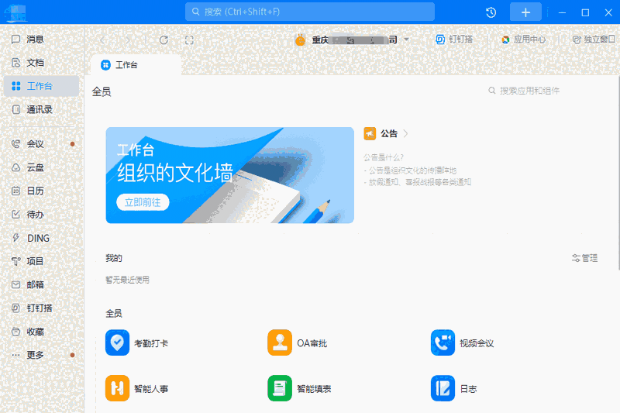Open workbench in 独立窗口
The height and width of the screenshot is (413, 620).
click(594, 40)
